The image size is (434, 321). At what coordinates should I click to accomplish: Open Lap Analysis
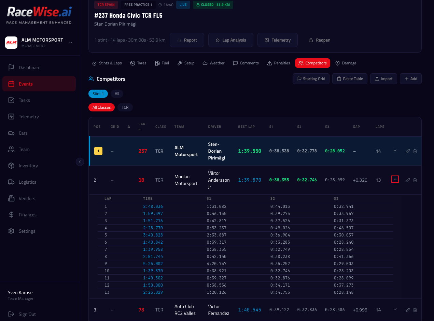pos(230,40)
